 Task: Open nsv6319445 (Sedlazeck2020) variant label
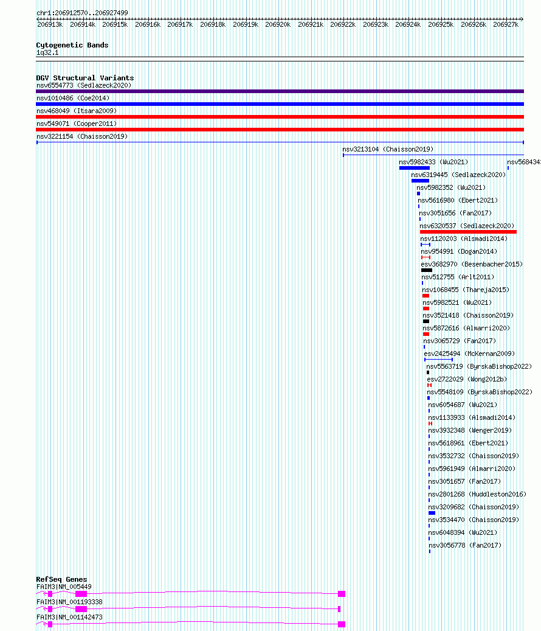coord(458,175)
